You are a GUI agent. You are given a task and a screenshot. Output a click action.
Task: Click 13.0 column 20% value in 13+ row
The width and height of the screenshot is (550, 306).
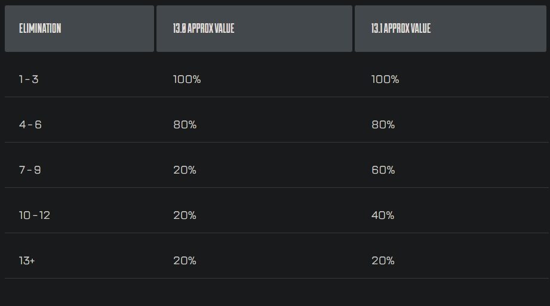point(185,261)
